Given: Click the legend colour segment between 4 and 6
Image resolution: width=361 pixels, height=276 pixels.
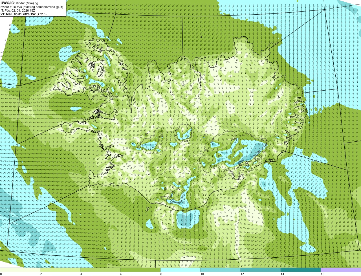Looking at the screenshot, I should [100, 270].
